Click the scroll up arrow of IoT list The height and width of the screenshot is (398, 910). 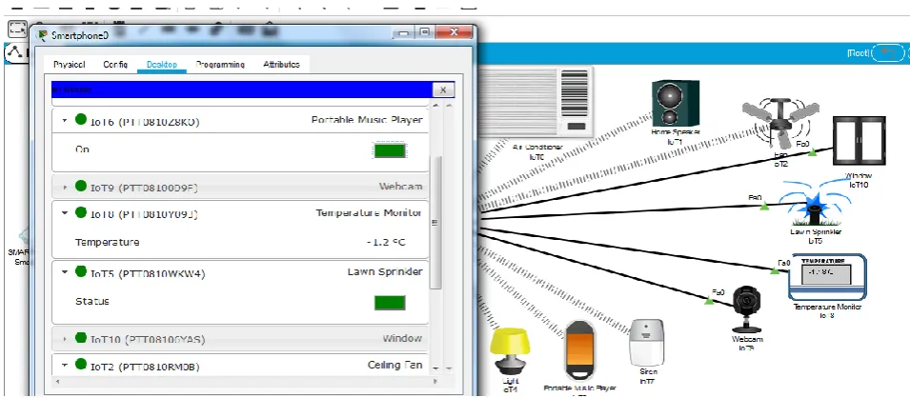436,106
